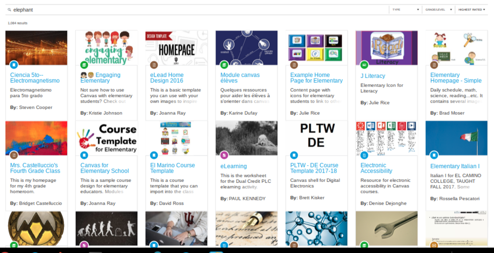Image resolution: width=494 pixels, height=253 pixels.
Task: Click author name David Ross
Action: [172, 203]
